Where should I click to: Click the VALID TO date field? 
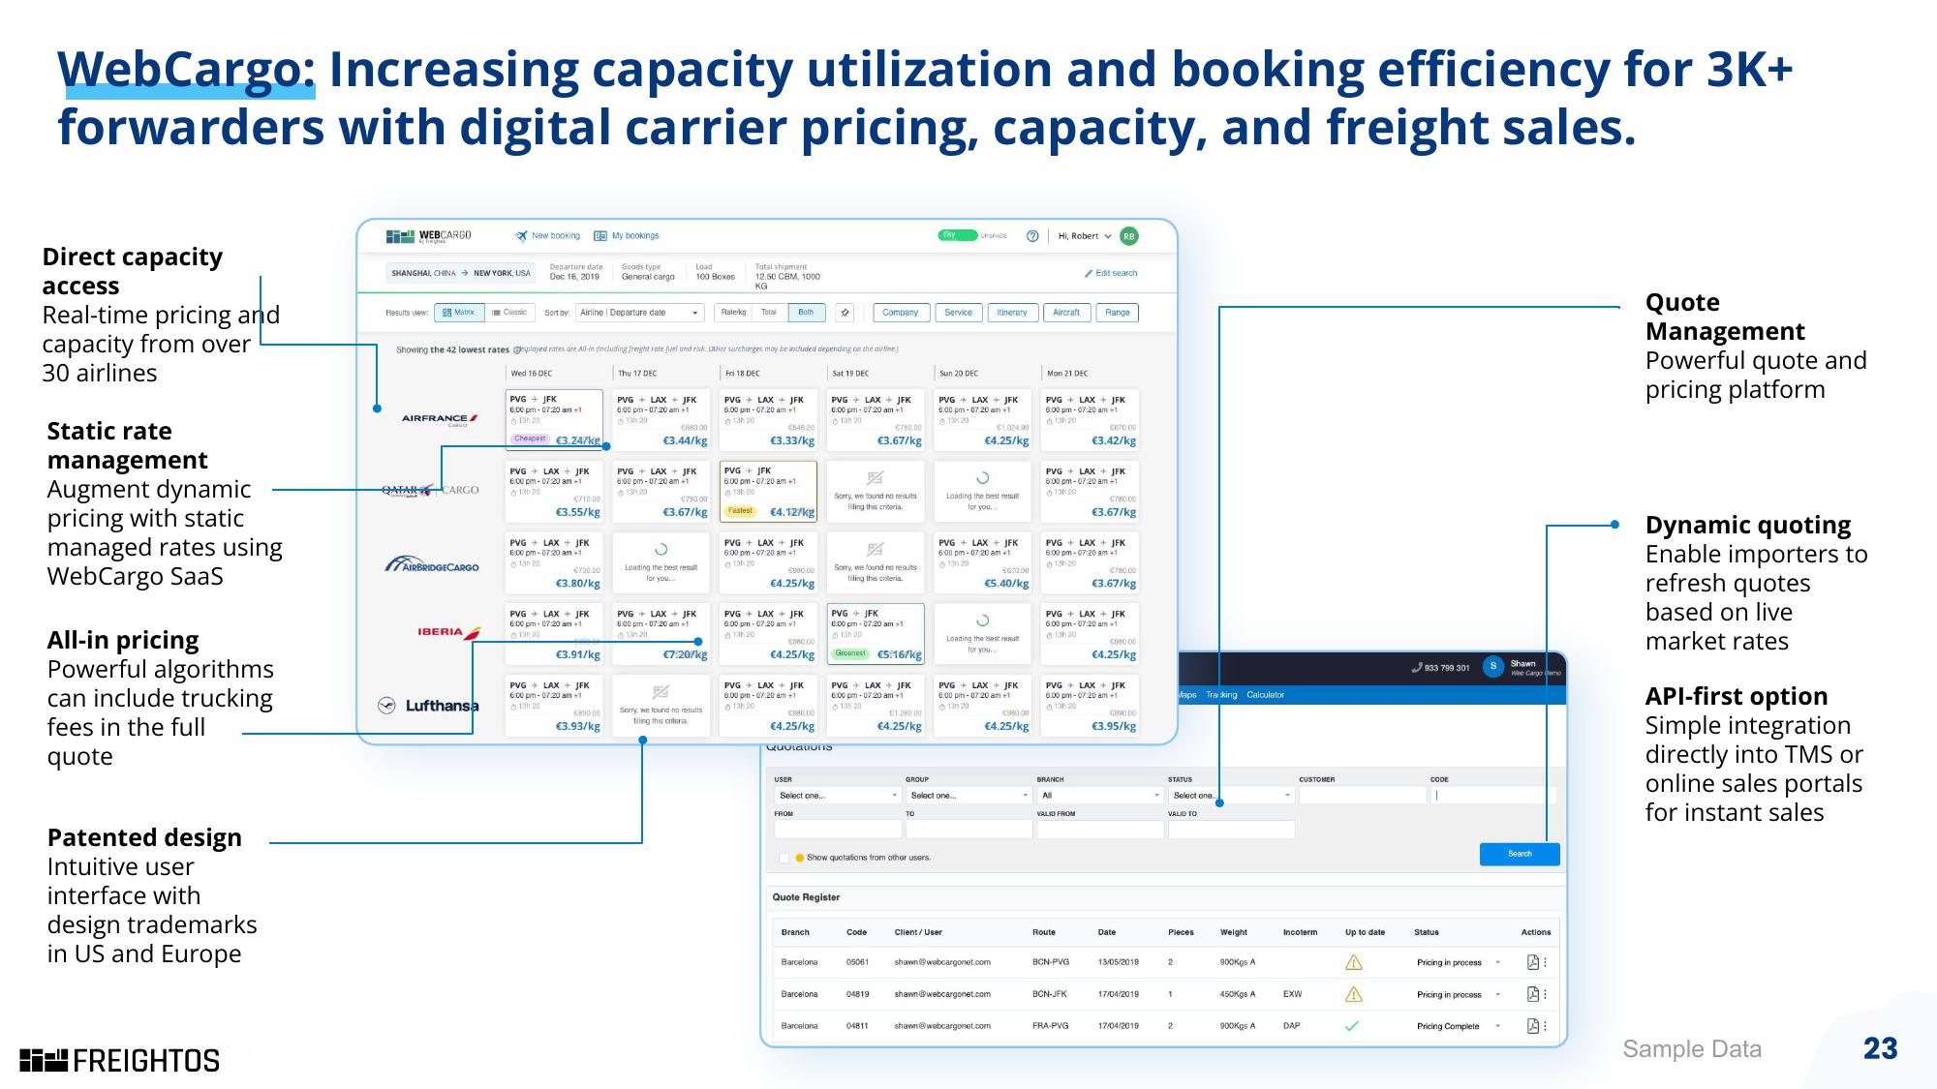[1231, 830]
